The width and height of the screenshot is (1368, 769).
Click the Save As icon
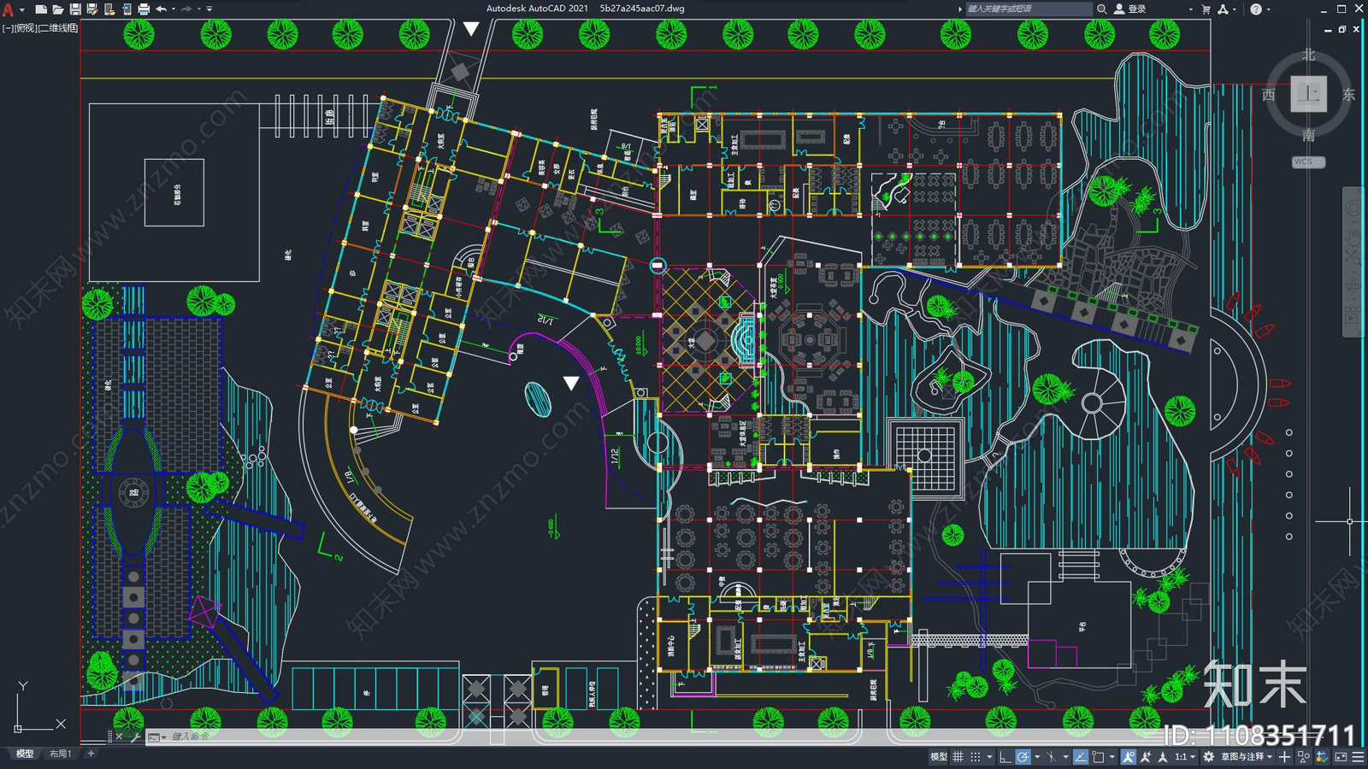click(x=91, y=9)
